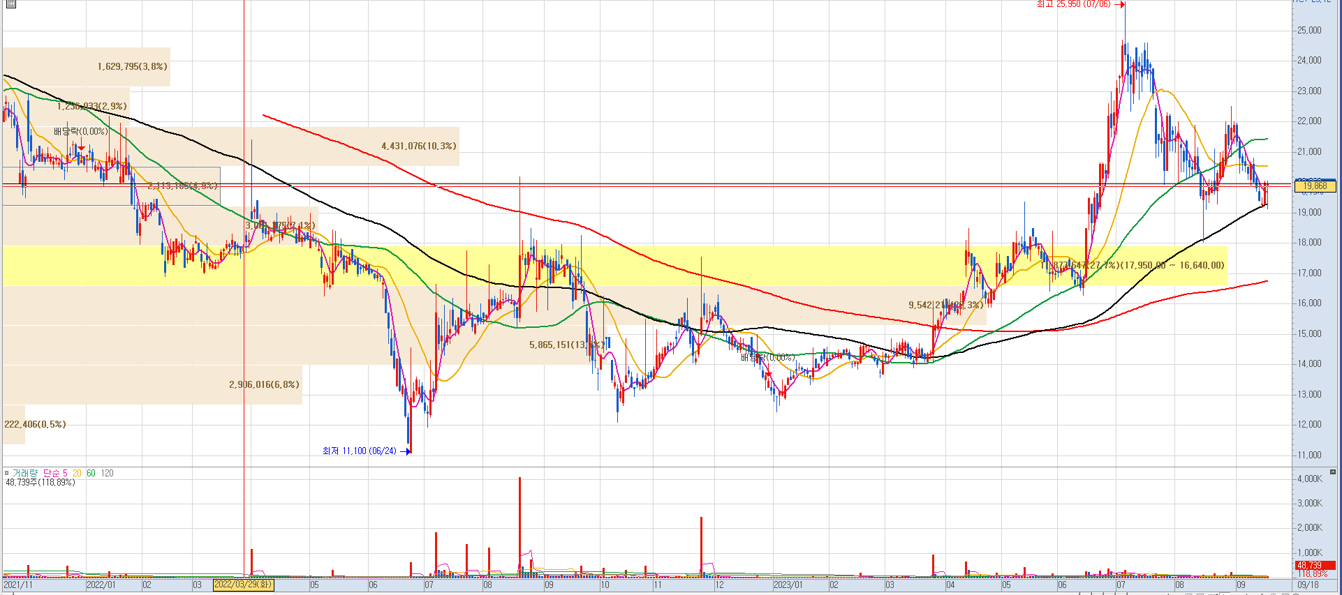Click the 4,000K volume axis label
The image size is (1342, 595).
point(1309,479)
